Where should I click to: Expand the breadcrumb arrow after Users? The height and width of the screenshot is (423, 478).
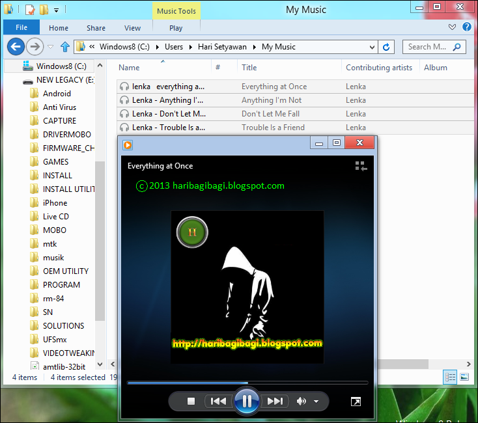(x=190, y=48)
